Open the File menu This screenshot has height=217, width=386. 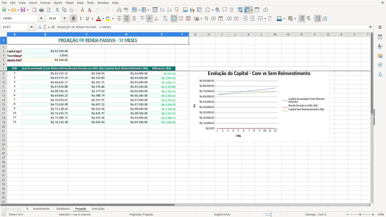(4, 3)
